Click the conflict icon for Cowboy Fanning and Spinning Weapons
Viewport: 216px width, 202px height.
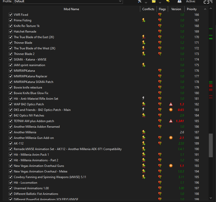[x=144, y=177]
